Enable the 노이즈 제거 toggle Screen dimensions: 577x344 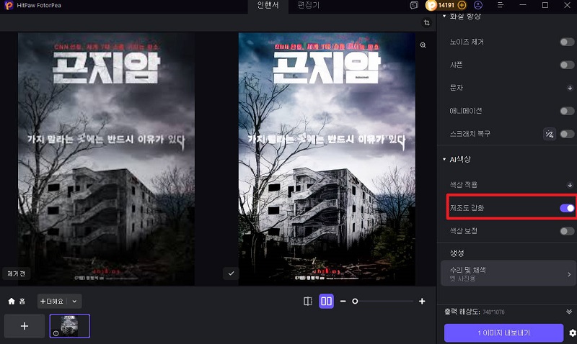click(567, 42)
